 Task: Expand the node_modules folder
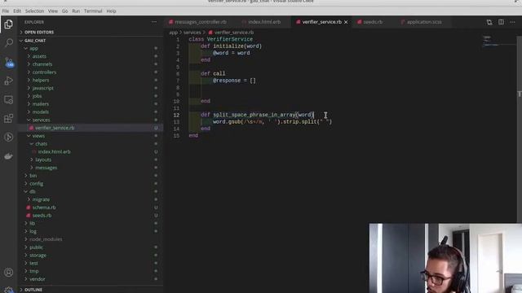(x=46, y=239)
